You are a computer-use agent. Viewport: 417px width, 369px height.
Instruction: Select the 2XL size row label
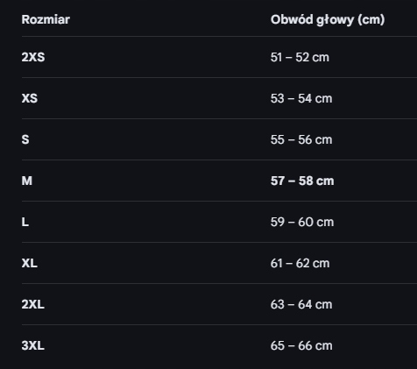click(33, 304)
